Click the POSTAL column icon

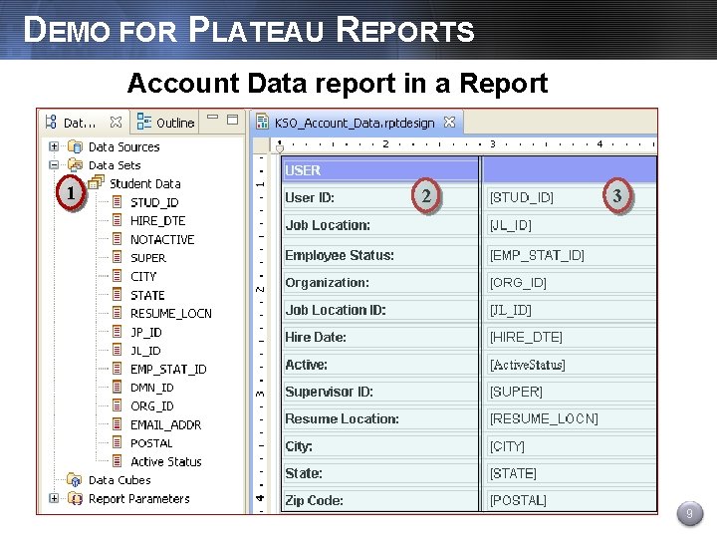[118, 442]
